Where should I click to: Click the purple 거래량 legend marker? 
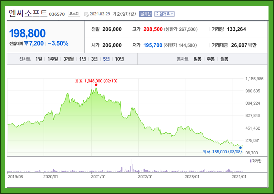(x=251, y=161)
